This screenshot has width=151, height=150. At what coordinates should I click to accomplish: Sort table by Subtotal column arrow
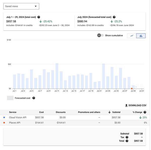[109, 112]
